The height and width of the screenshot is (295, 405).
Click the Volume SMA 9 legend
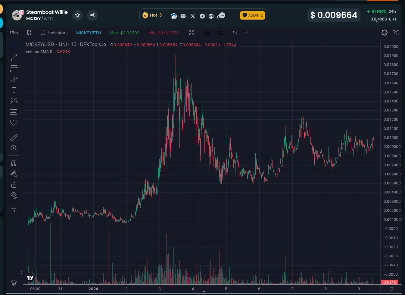point(39,52)
